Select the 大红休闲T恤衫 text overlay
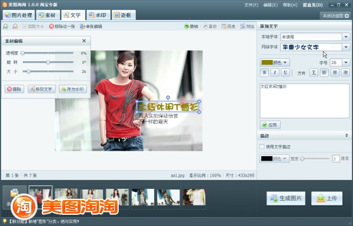Image resolution: width=353 pixels, height=226 pixels. tap(168, 107)
